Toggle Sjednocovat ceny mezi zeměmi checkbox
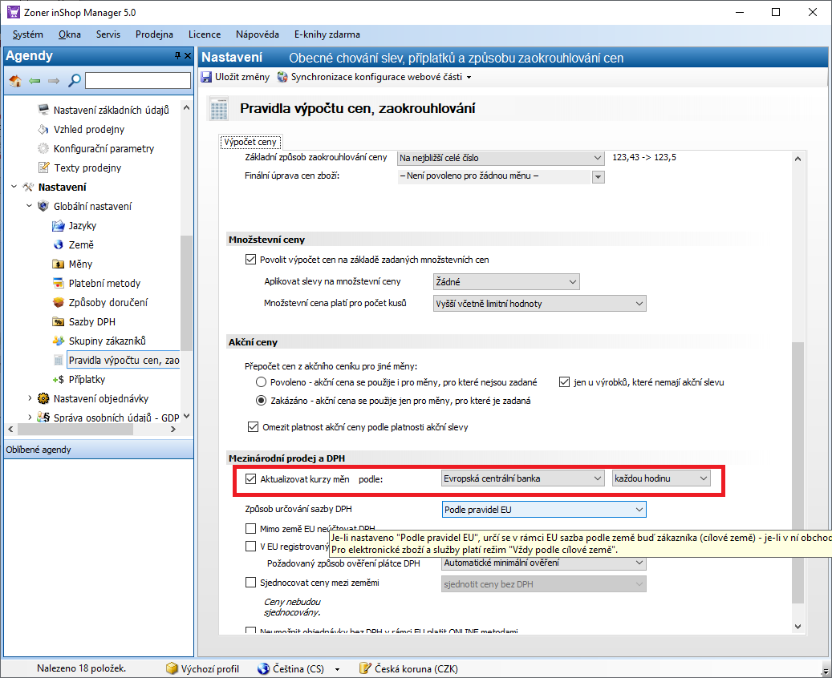Image resolution: width=832 pixels, height=678 pixels. click(x=250, y=583)
